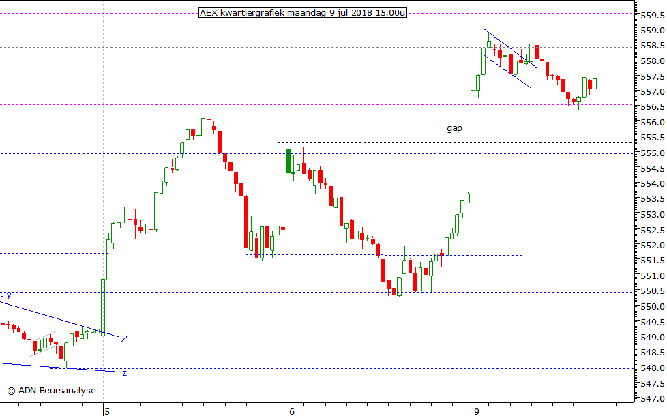Select the 549.0 price axis label

[x=653, y=338]
